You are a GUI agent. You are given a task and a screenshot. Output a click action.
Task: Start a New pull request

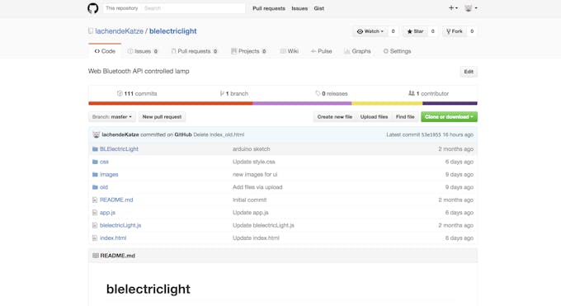(x=162, y=116)
